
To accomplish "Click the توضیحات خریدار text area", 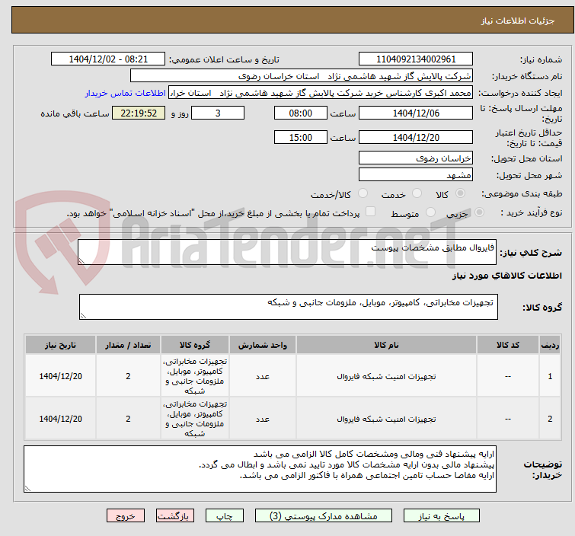I will click(x=260, y=469).
